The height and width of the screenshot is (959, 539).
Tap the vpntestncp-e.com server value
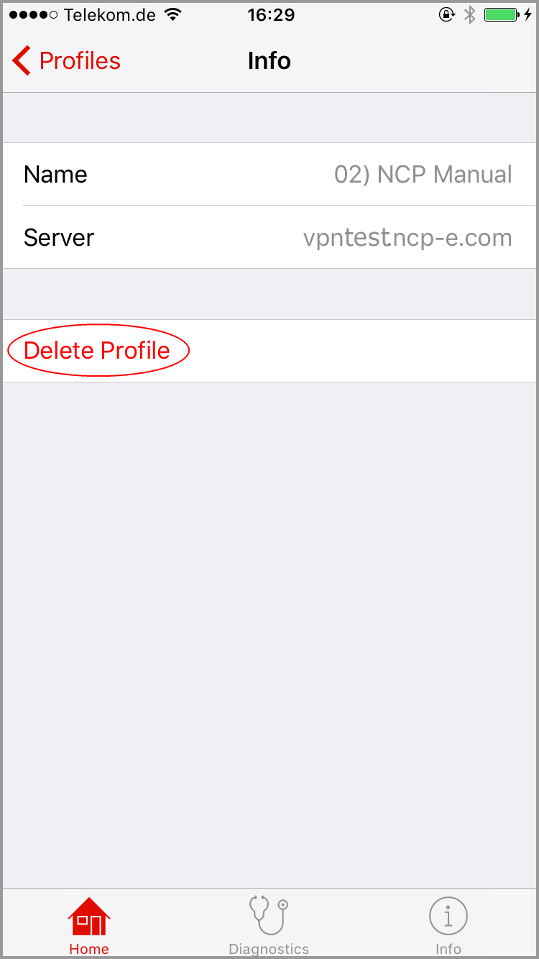(407, 238)
